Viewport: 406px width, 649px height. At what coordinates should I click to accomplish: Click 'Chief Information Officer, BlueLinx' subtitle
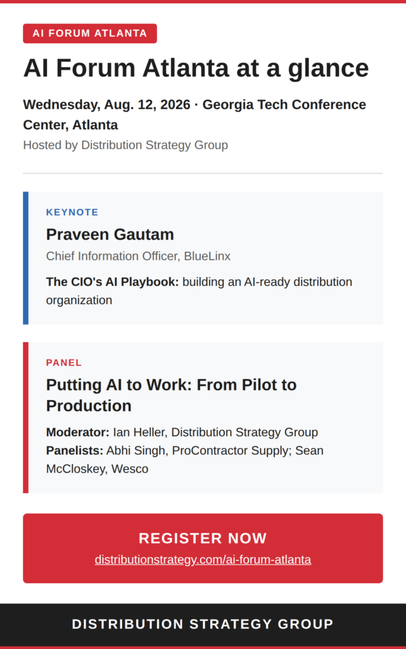(138, 256)
